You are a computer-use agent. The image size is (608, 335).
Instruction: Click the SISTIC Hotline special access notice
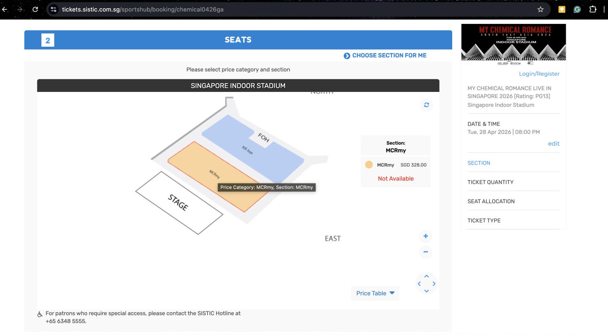point(143,317)
